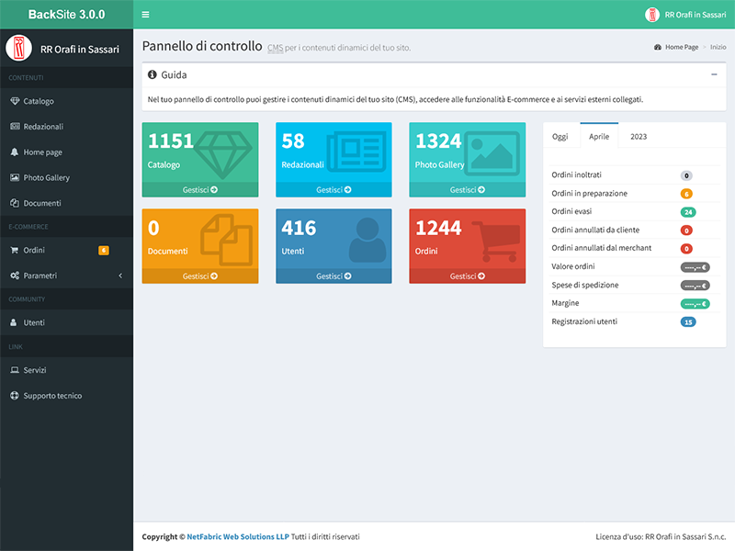Click the 1244 count on Ordini card
The image size is (735, 551).
click(438, 228)
